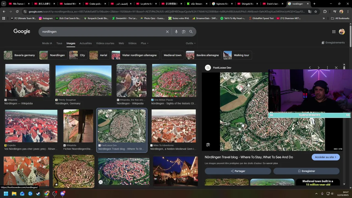Viewport: 352px width, 198px height.
Task: Click the Accéder au site button
Action: pos(326,157)
